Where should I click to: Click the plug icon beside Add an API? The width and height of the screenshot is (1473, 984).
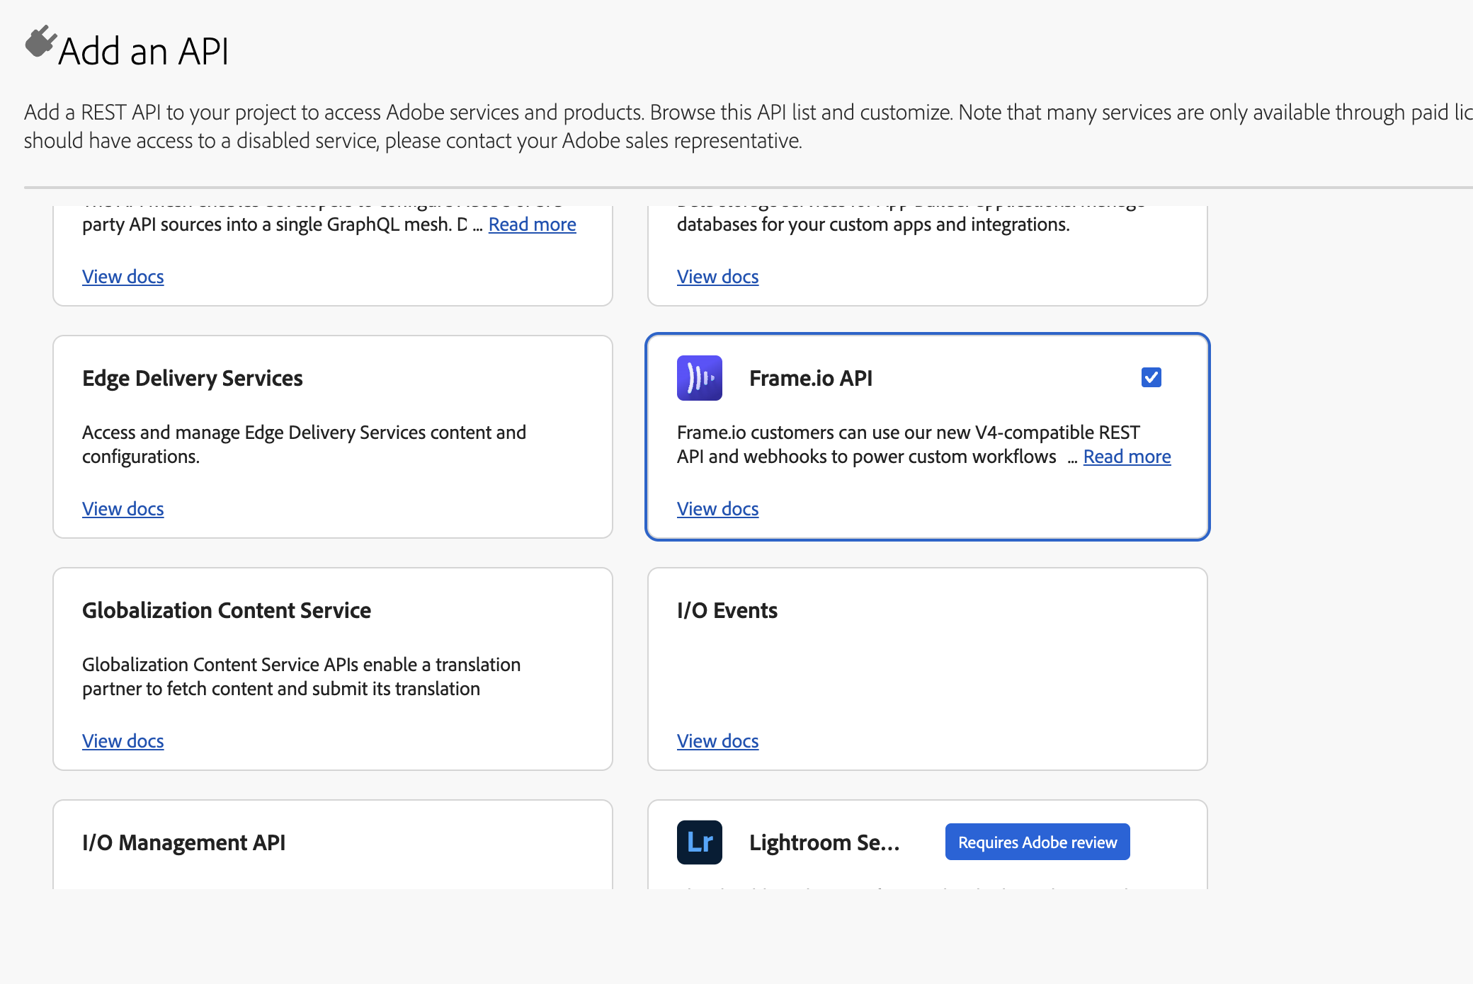40,41
